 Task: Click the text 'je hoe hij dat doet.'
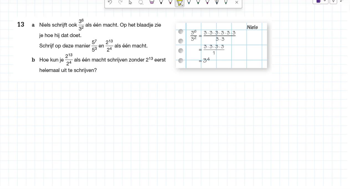pos(60,35)
